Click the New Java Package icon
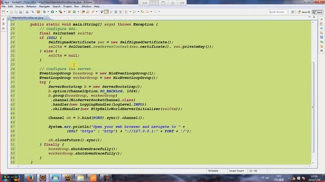The height and width of the screenshot is (182, 325). coord(70,12)
